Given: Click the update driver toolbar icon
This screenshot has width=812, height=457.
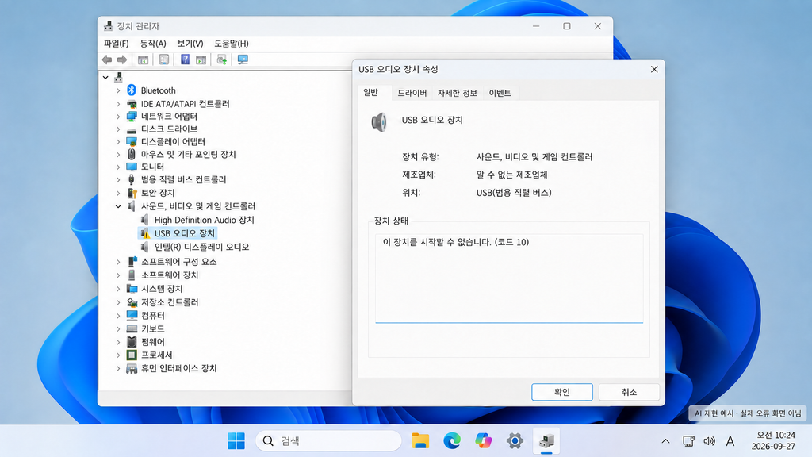Looking at the screenshot, I should pyautogui.click(x=222, y=60).
